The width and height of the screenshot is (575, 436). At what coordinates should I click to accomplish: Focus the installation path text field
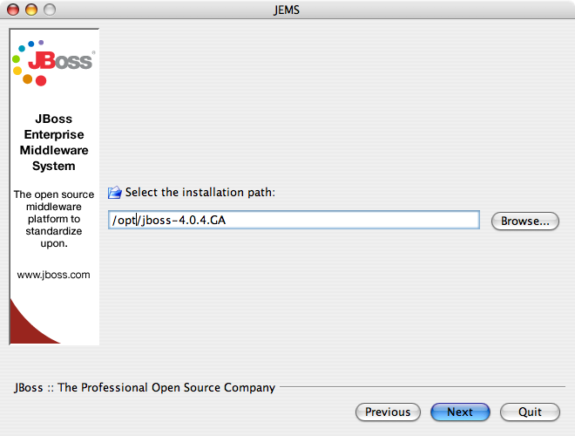294,220
